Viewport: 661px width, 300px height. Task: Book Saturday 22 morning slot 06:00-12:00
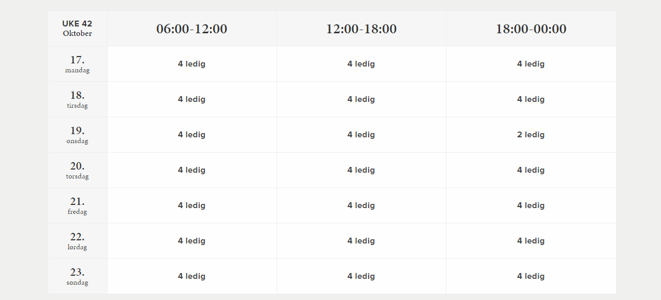tap(192, 241)
